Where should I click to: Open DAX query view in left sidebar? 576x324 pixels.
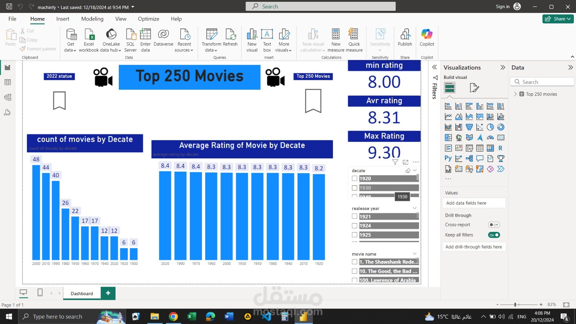[x=8, y=112]
